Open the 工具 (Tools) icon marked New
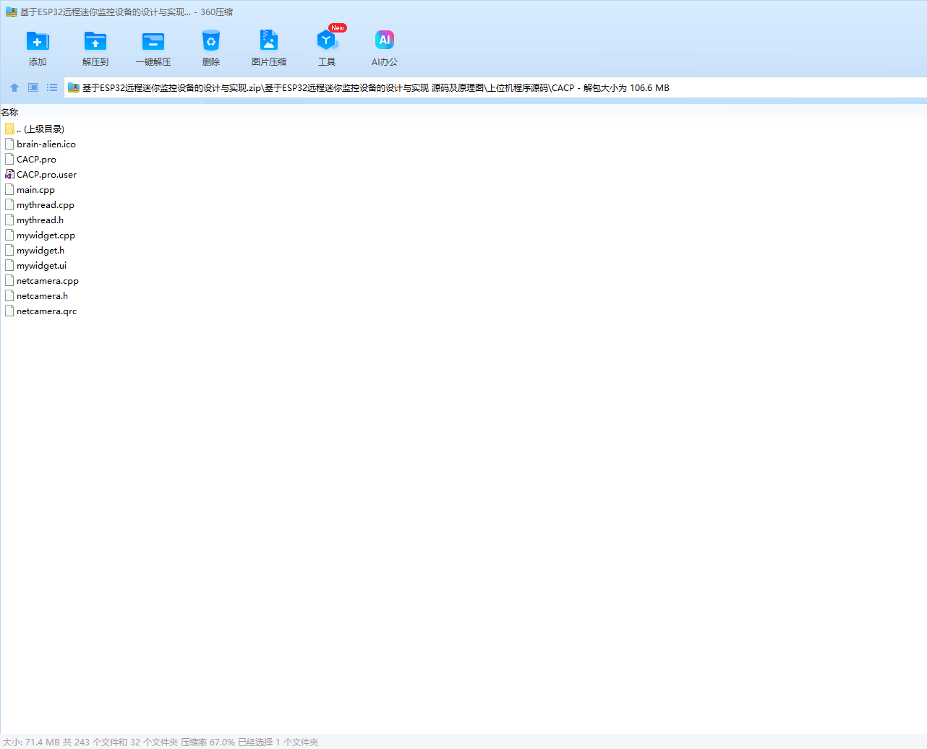This screenshot has width=927, height=749. click(327, 40)
